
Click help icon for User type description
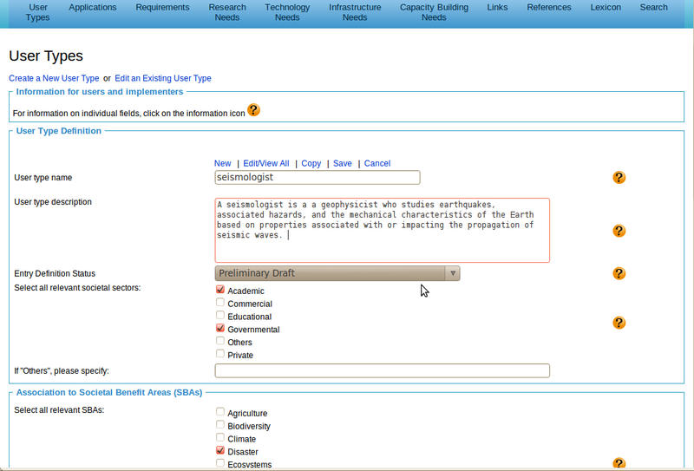(619, 231)
